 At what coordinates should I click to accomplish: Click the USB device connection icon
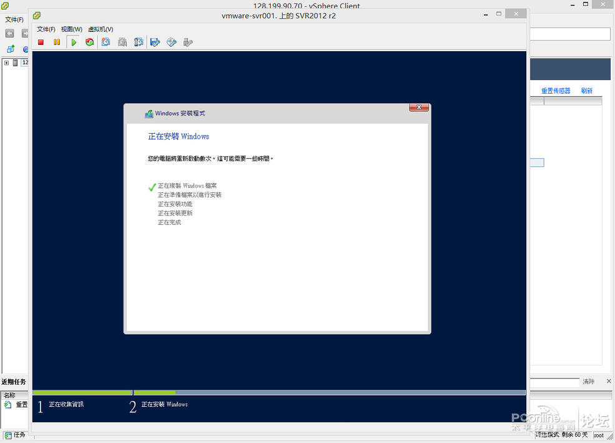(x=188, y=42)
